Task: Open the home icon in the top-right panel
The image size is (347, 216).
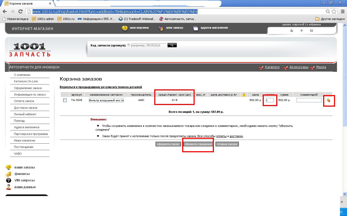Action: pos(292,31)
